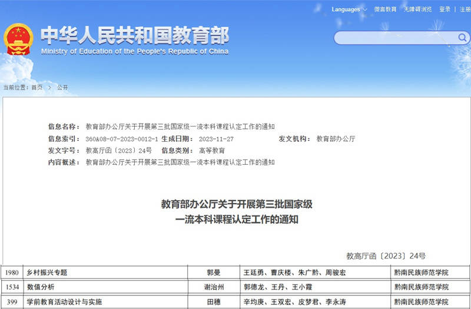Open 公开 in the breadcrumb
The height and width of the screenshot is (309, 471).
pos(62,87)
